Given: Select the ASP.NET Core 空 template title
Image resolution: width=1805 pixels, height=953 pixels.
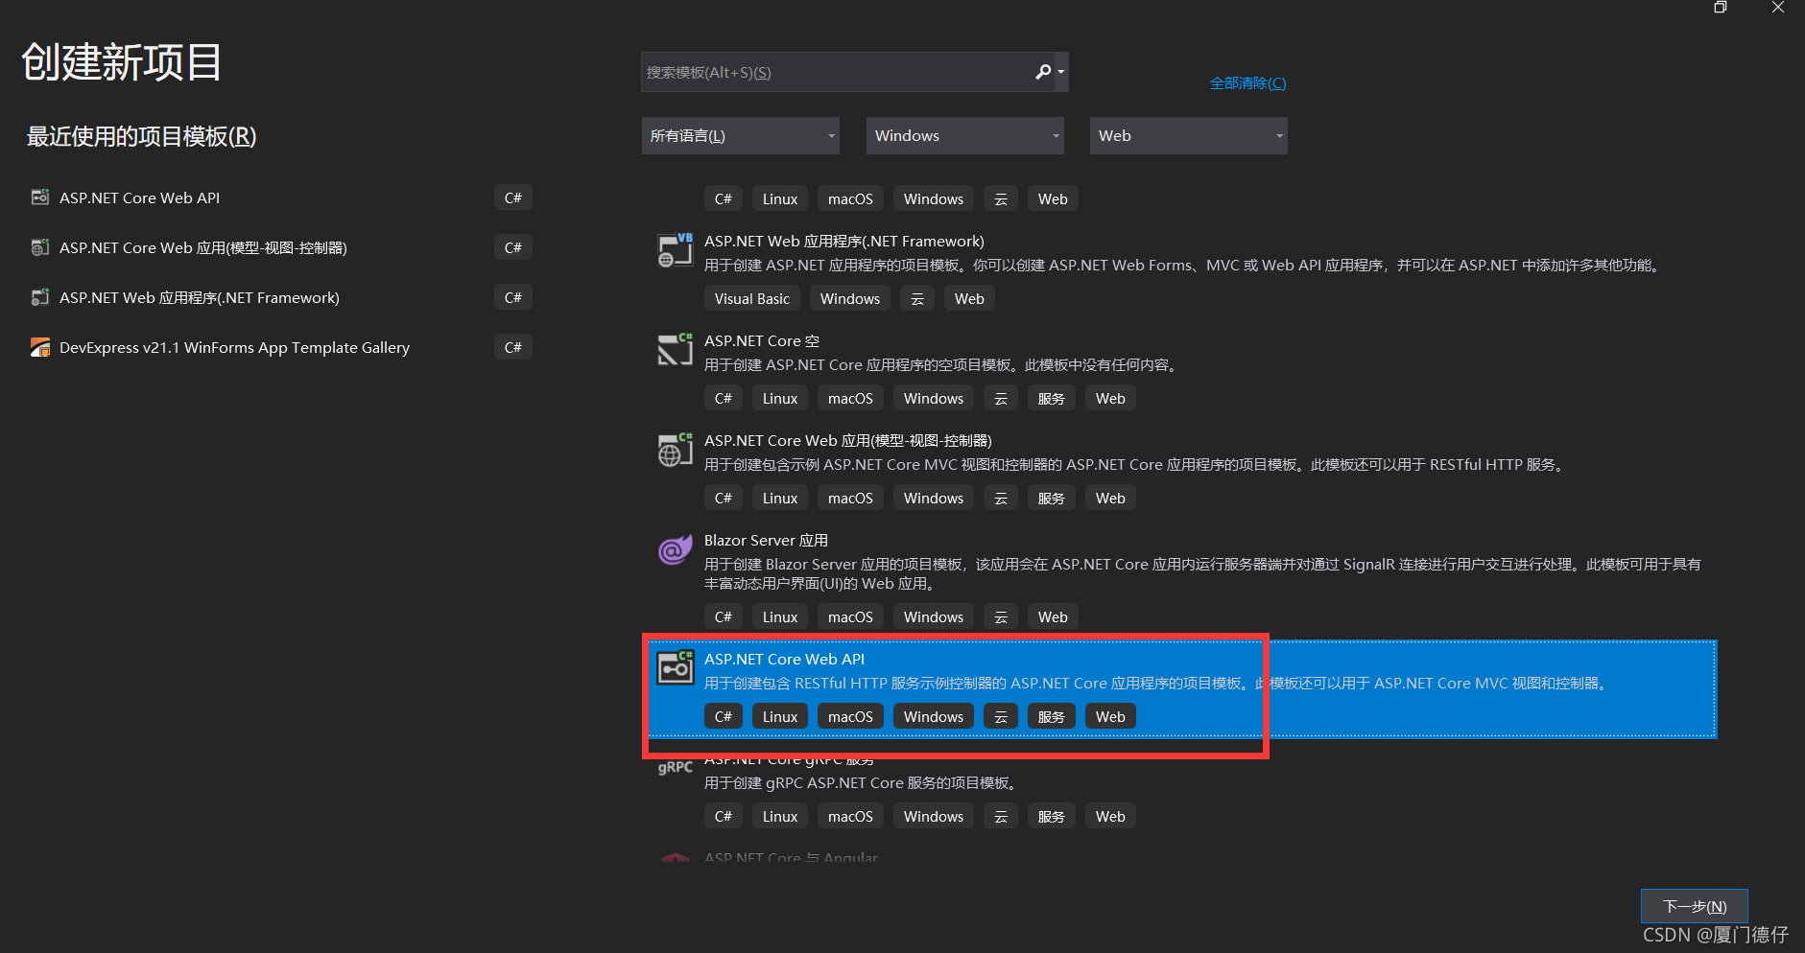Looking at the screenshot, I should (x=762, y=341).
